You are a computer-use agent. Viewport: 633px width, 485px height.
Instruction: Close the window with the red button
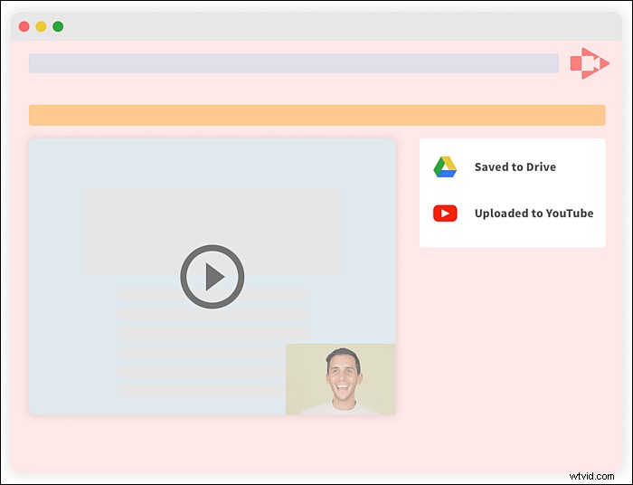(x=24, y=26)
